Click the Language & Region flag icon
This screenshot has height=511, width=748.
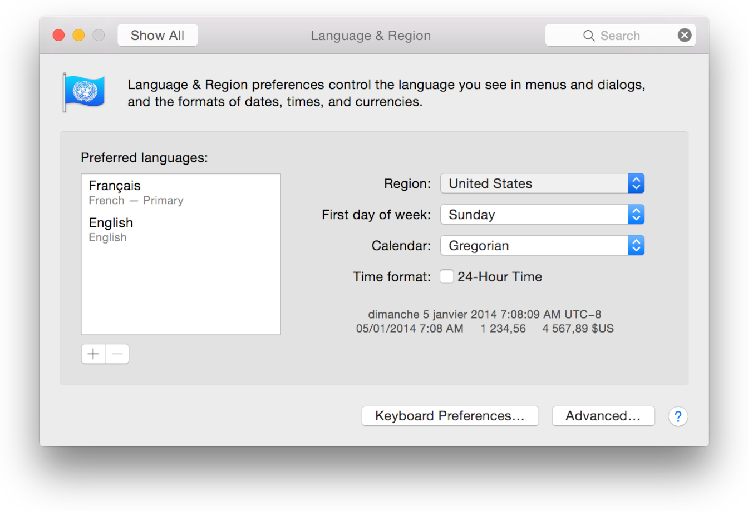click(84, 92)
